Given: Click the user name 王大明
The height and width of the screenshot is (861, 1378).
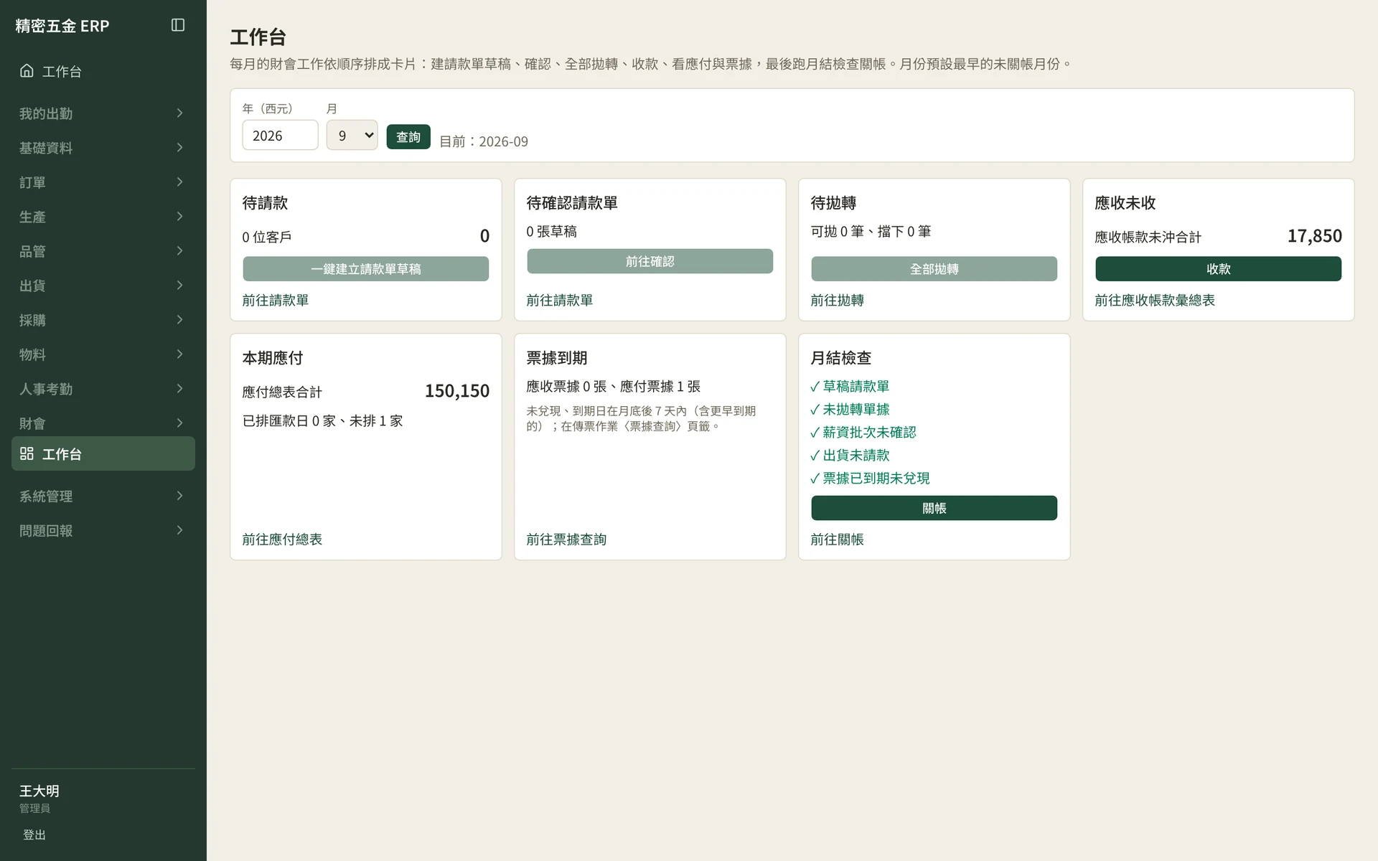Looking at the screenshot, I should (x=39, y=791).
